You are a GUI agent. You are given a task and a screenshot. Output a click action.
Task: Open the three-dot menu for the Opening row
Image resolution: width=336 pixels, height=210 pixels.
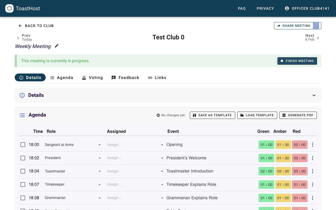pyautogui.click(x=312, y=145)
